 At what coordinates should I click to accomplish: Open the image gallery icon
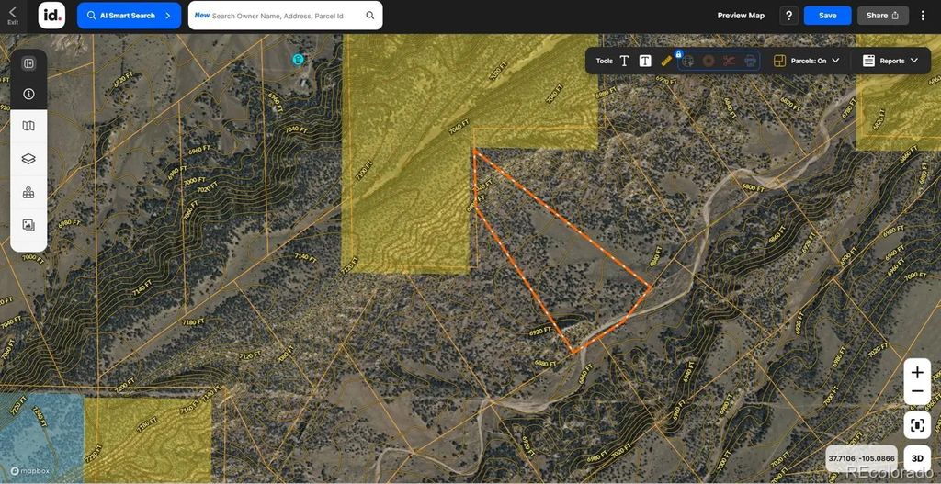pyautogui.click(x=28, y=225)
